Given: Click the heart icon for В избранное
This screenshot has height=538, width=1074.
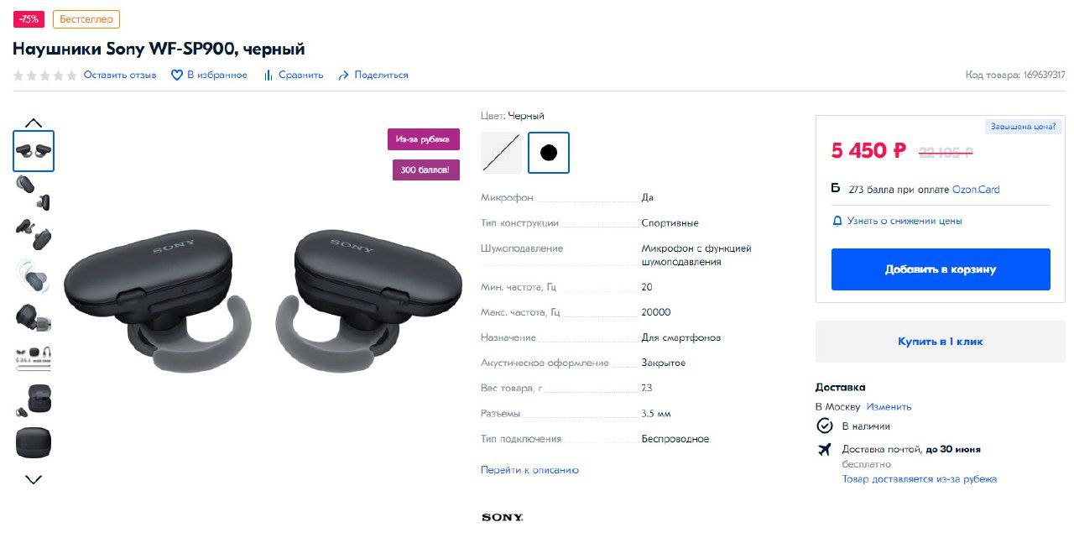Looking at the screenshot, I should pyautogui.click(x=176, y=75).
